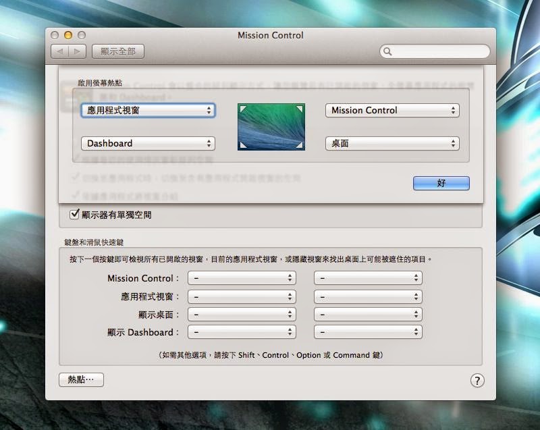Image resolution: width=540 pixels, height=430 pixels.
Task: Click the search magnifier icon
Action: 387,52
